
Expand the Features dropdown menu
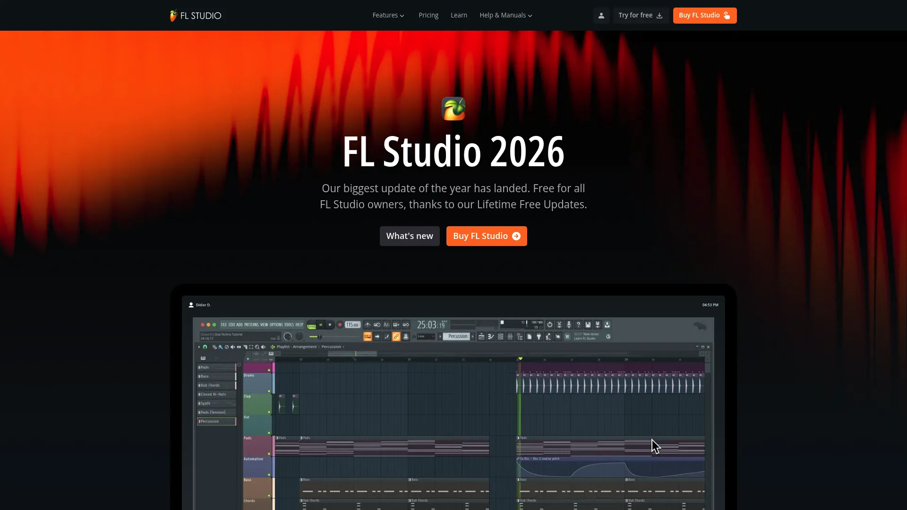388,16
